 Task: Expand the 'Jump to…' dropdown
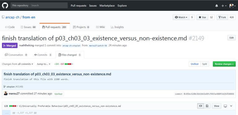[x=44, y=64]
